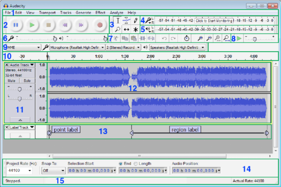Open the File menu
Image resolution: width=281 pixels, height=187 pixels.
(x=7, y=13)
